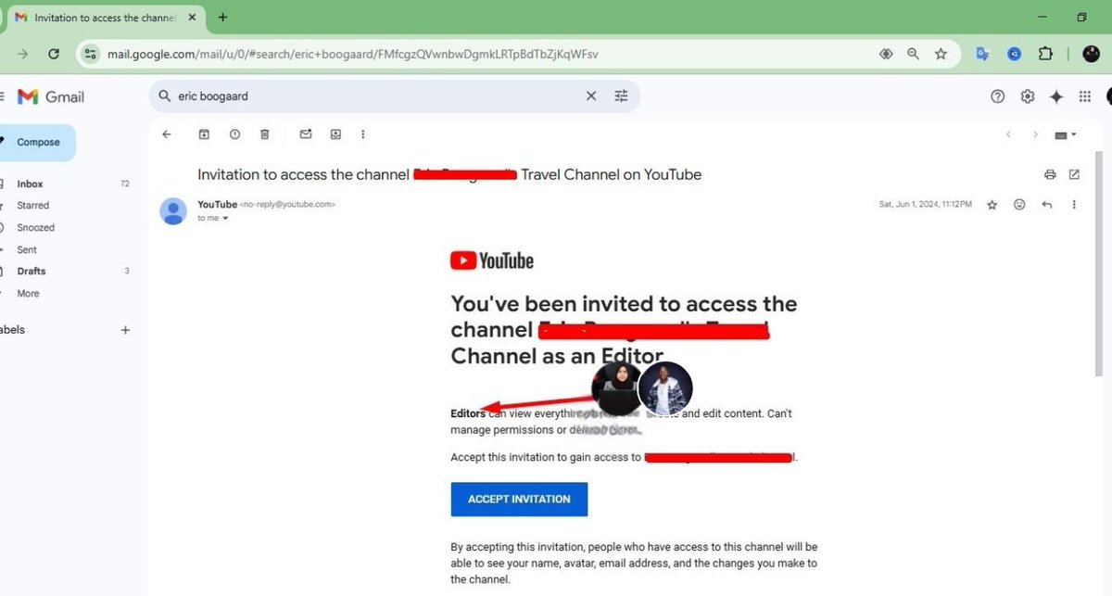Reply to the YouTube email

click(1047, 205)
